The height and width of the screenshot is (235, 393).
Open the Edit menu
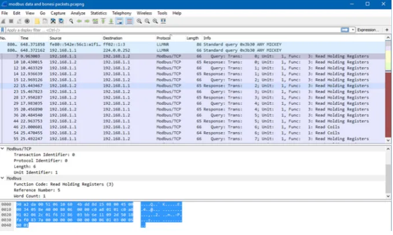click(17, 13)
